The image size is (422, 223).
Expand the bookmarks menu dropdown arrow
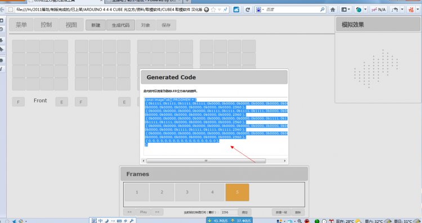tap(349, 10)
